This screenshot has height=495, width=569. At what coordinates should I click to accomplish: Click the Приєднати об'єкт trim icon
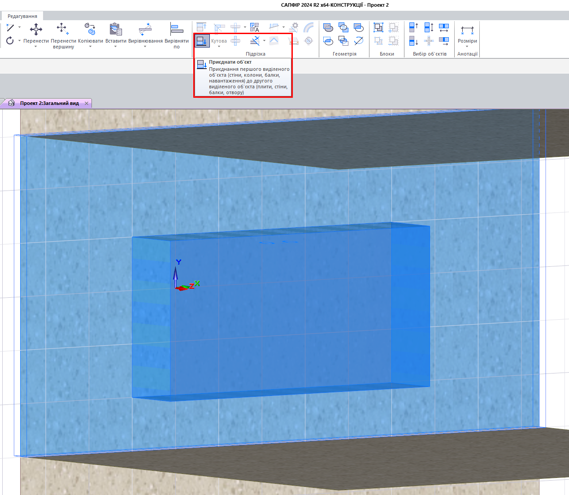click(202, 41)
